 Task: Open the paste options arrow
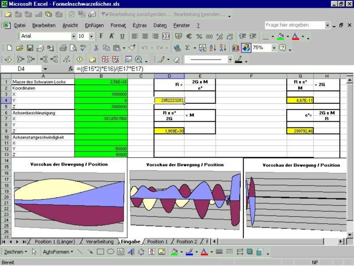coord(124,48)
